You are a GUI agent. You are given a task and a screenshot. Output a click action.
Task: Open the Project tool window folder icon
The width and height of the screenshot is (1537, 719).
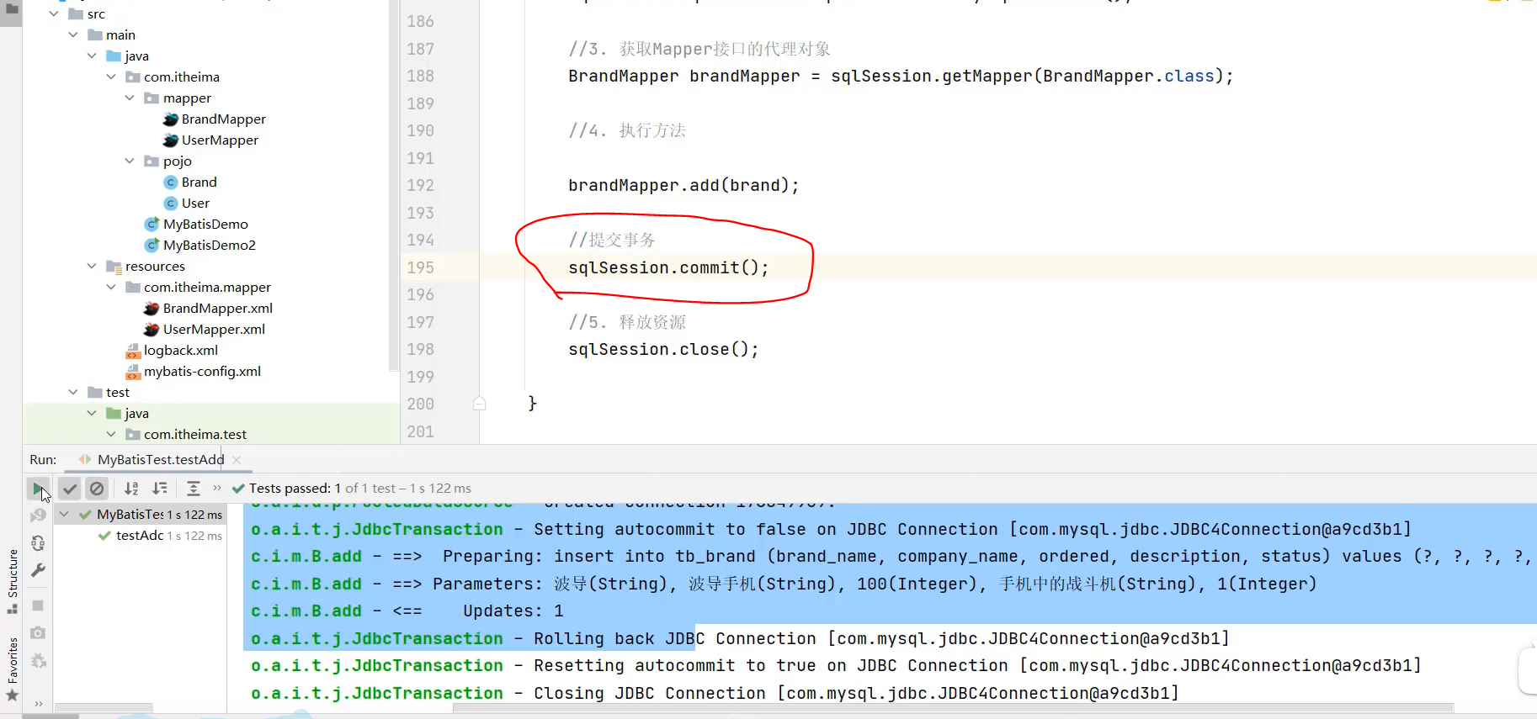tap(12, 10)
